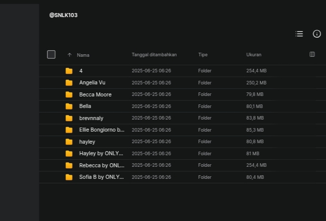Click the folder icon for brevnnaly
This screenshot has height=221, width=326.
(69, 118)
